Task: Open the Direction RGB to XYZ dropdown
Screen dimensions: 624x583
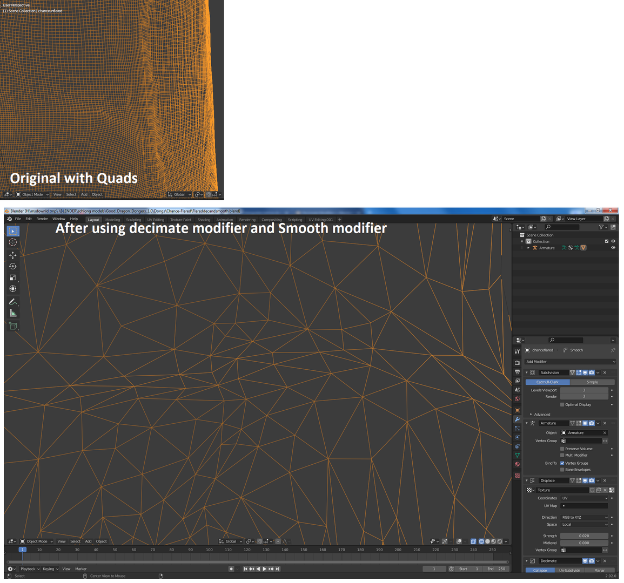Action: (584, 517)
